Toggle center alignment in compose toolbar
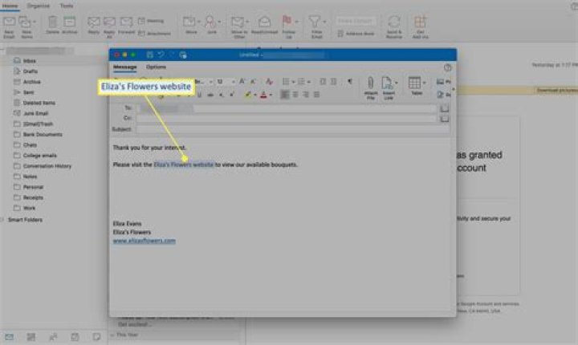 coord(295,95)
